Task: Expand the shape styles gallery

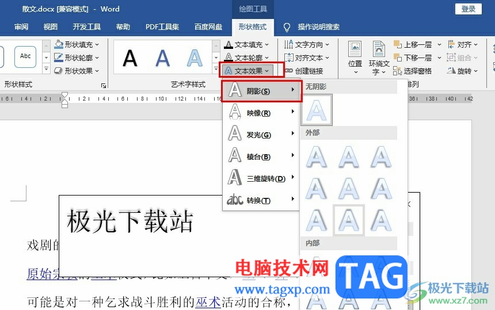Action: tap(46, 68)
